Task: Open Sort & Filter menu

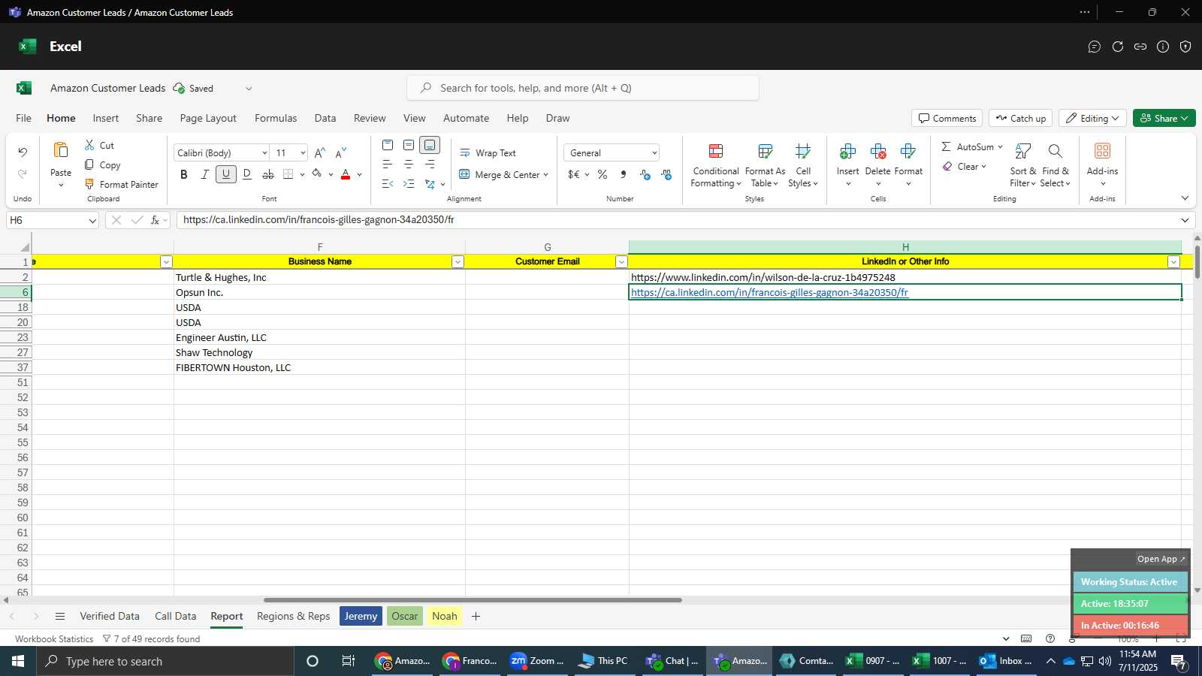Action: 1023,165
